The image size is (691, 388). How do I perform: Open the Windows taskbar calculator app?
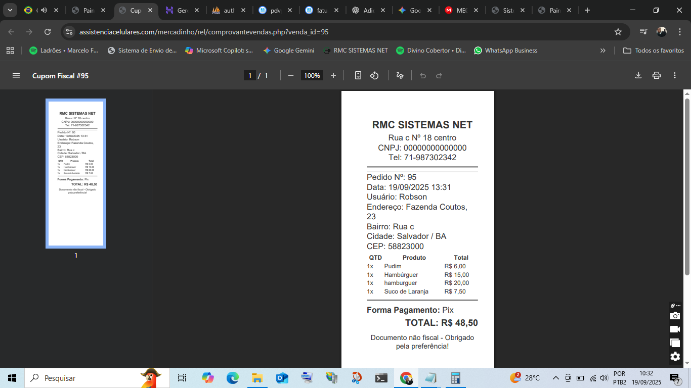coord(455,378)
